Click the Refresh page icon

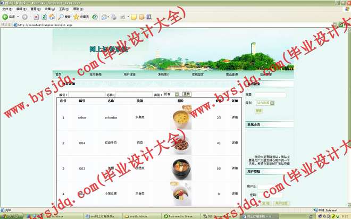pos(44,16)
